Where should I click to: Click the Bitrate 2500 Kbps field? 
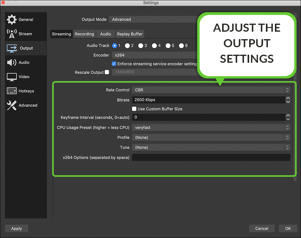click(x=209, y=100)
